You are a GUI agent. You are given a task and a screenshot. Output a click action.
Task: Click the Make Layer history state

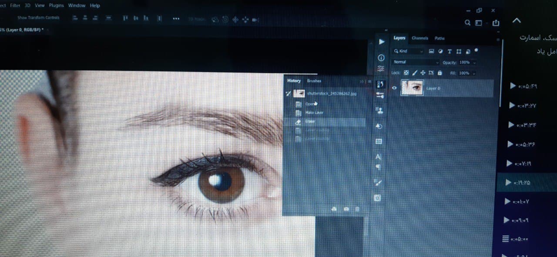[314, 113]
